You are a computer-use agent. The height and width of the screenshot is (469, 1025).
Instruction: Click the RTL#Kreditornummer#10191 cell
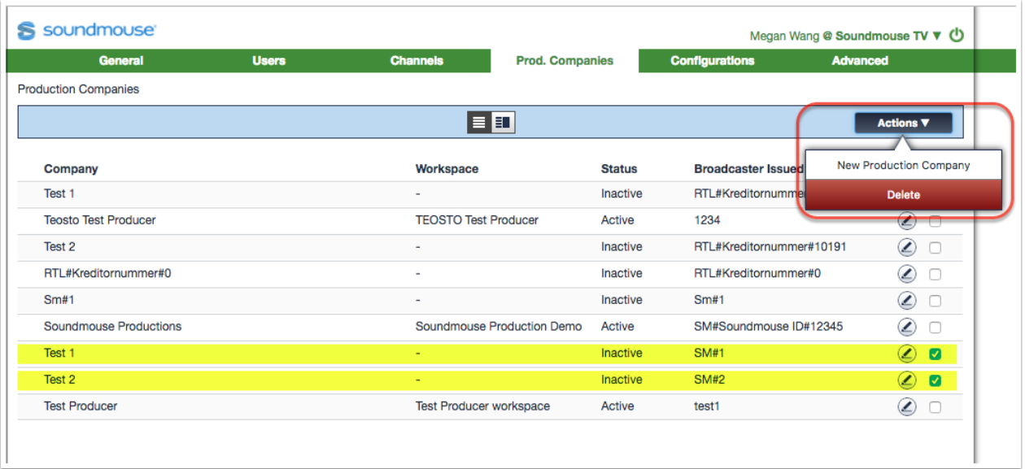click(x=770, y=247)
